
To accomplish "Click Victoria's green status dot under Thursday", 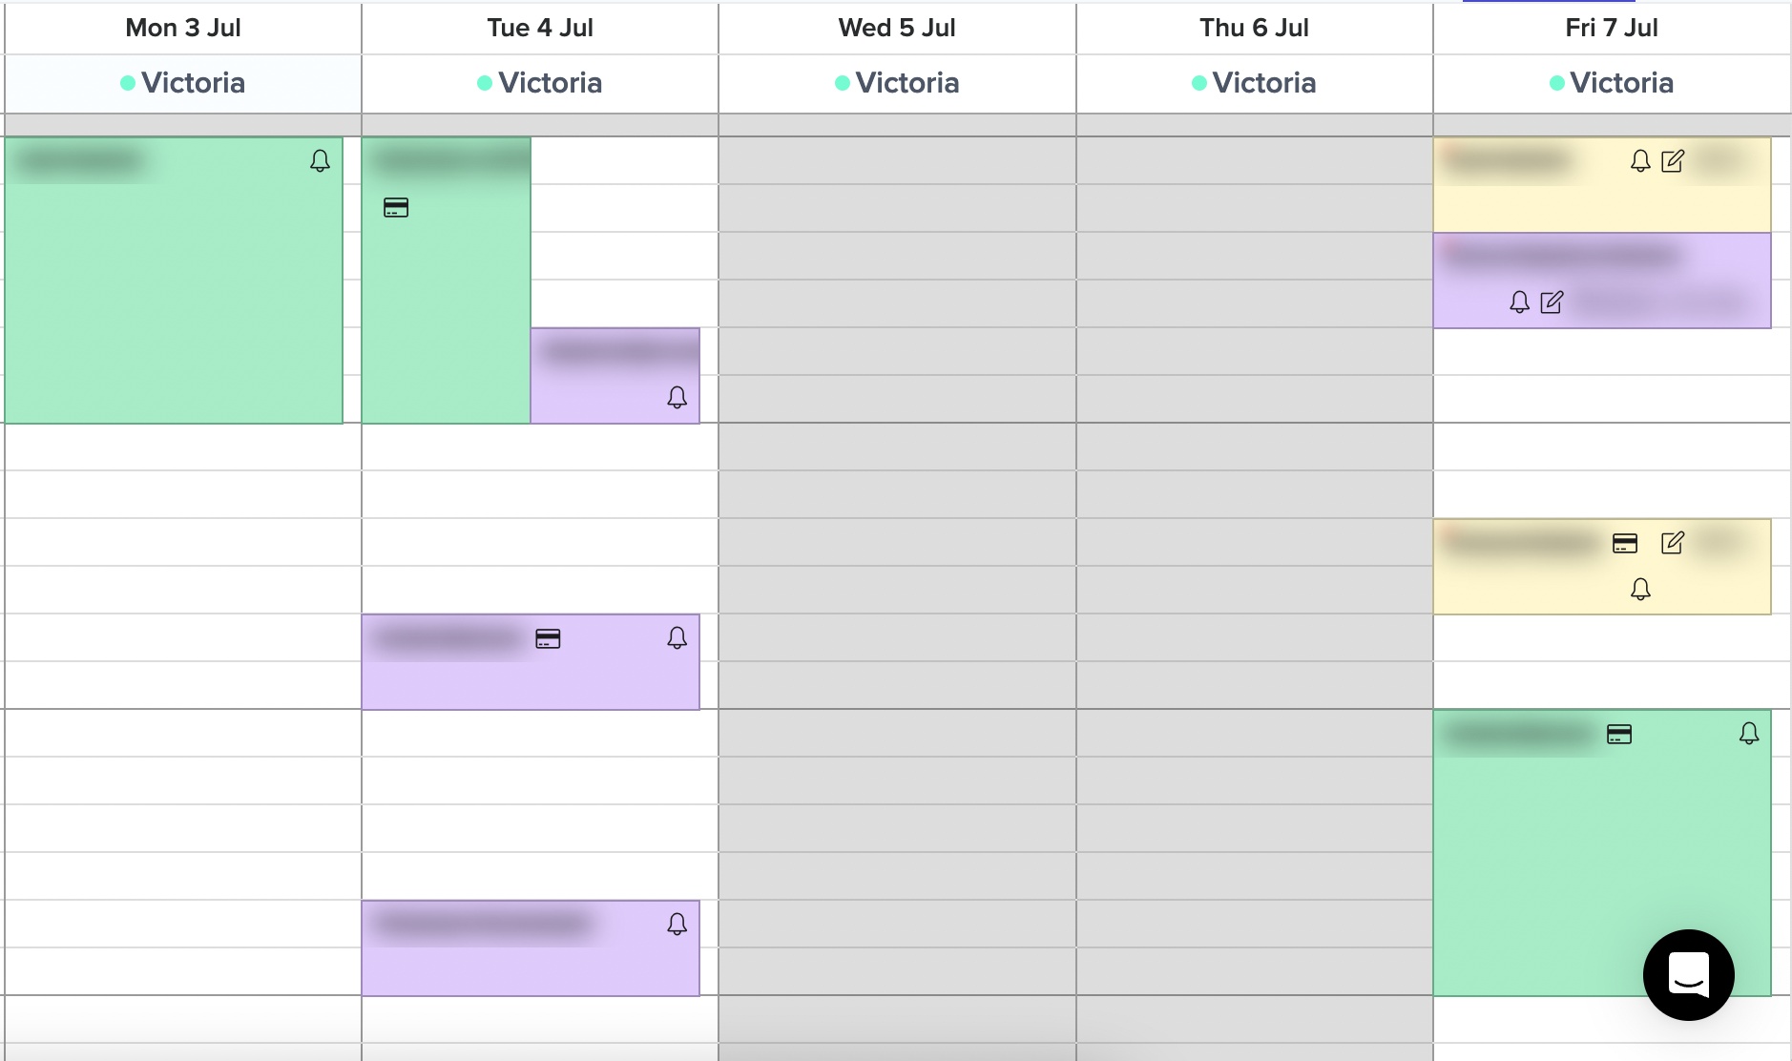I will pos(1199,83).
